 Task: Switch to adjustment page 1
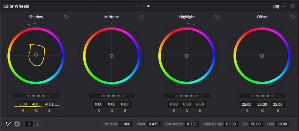(29, 124)
